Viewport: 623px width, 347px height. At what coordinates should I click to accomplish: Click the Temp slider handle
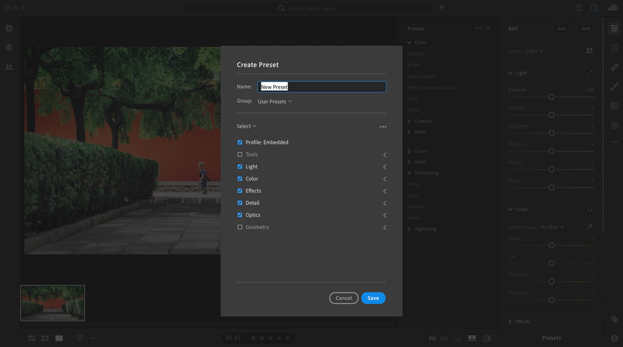coord(552,245)
